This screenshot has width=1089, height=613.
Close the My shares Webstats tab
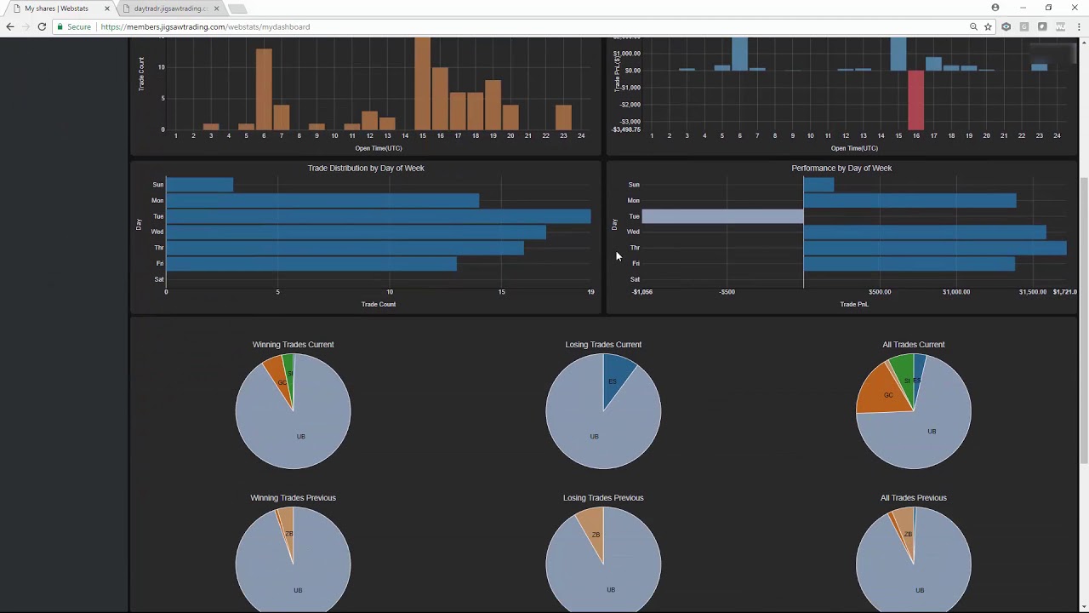tap(107, 9)
